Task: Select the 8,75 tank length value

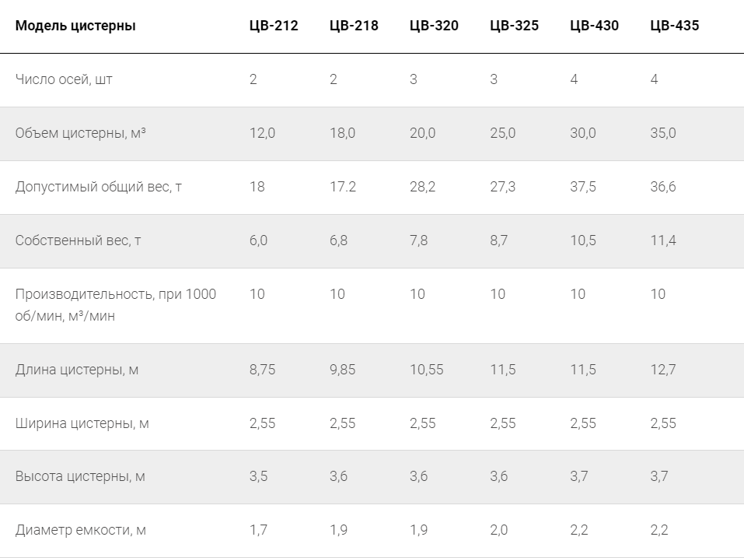Action: click(263, 370)
